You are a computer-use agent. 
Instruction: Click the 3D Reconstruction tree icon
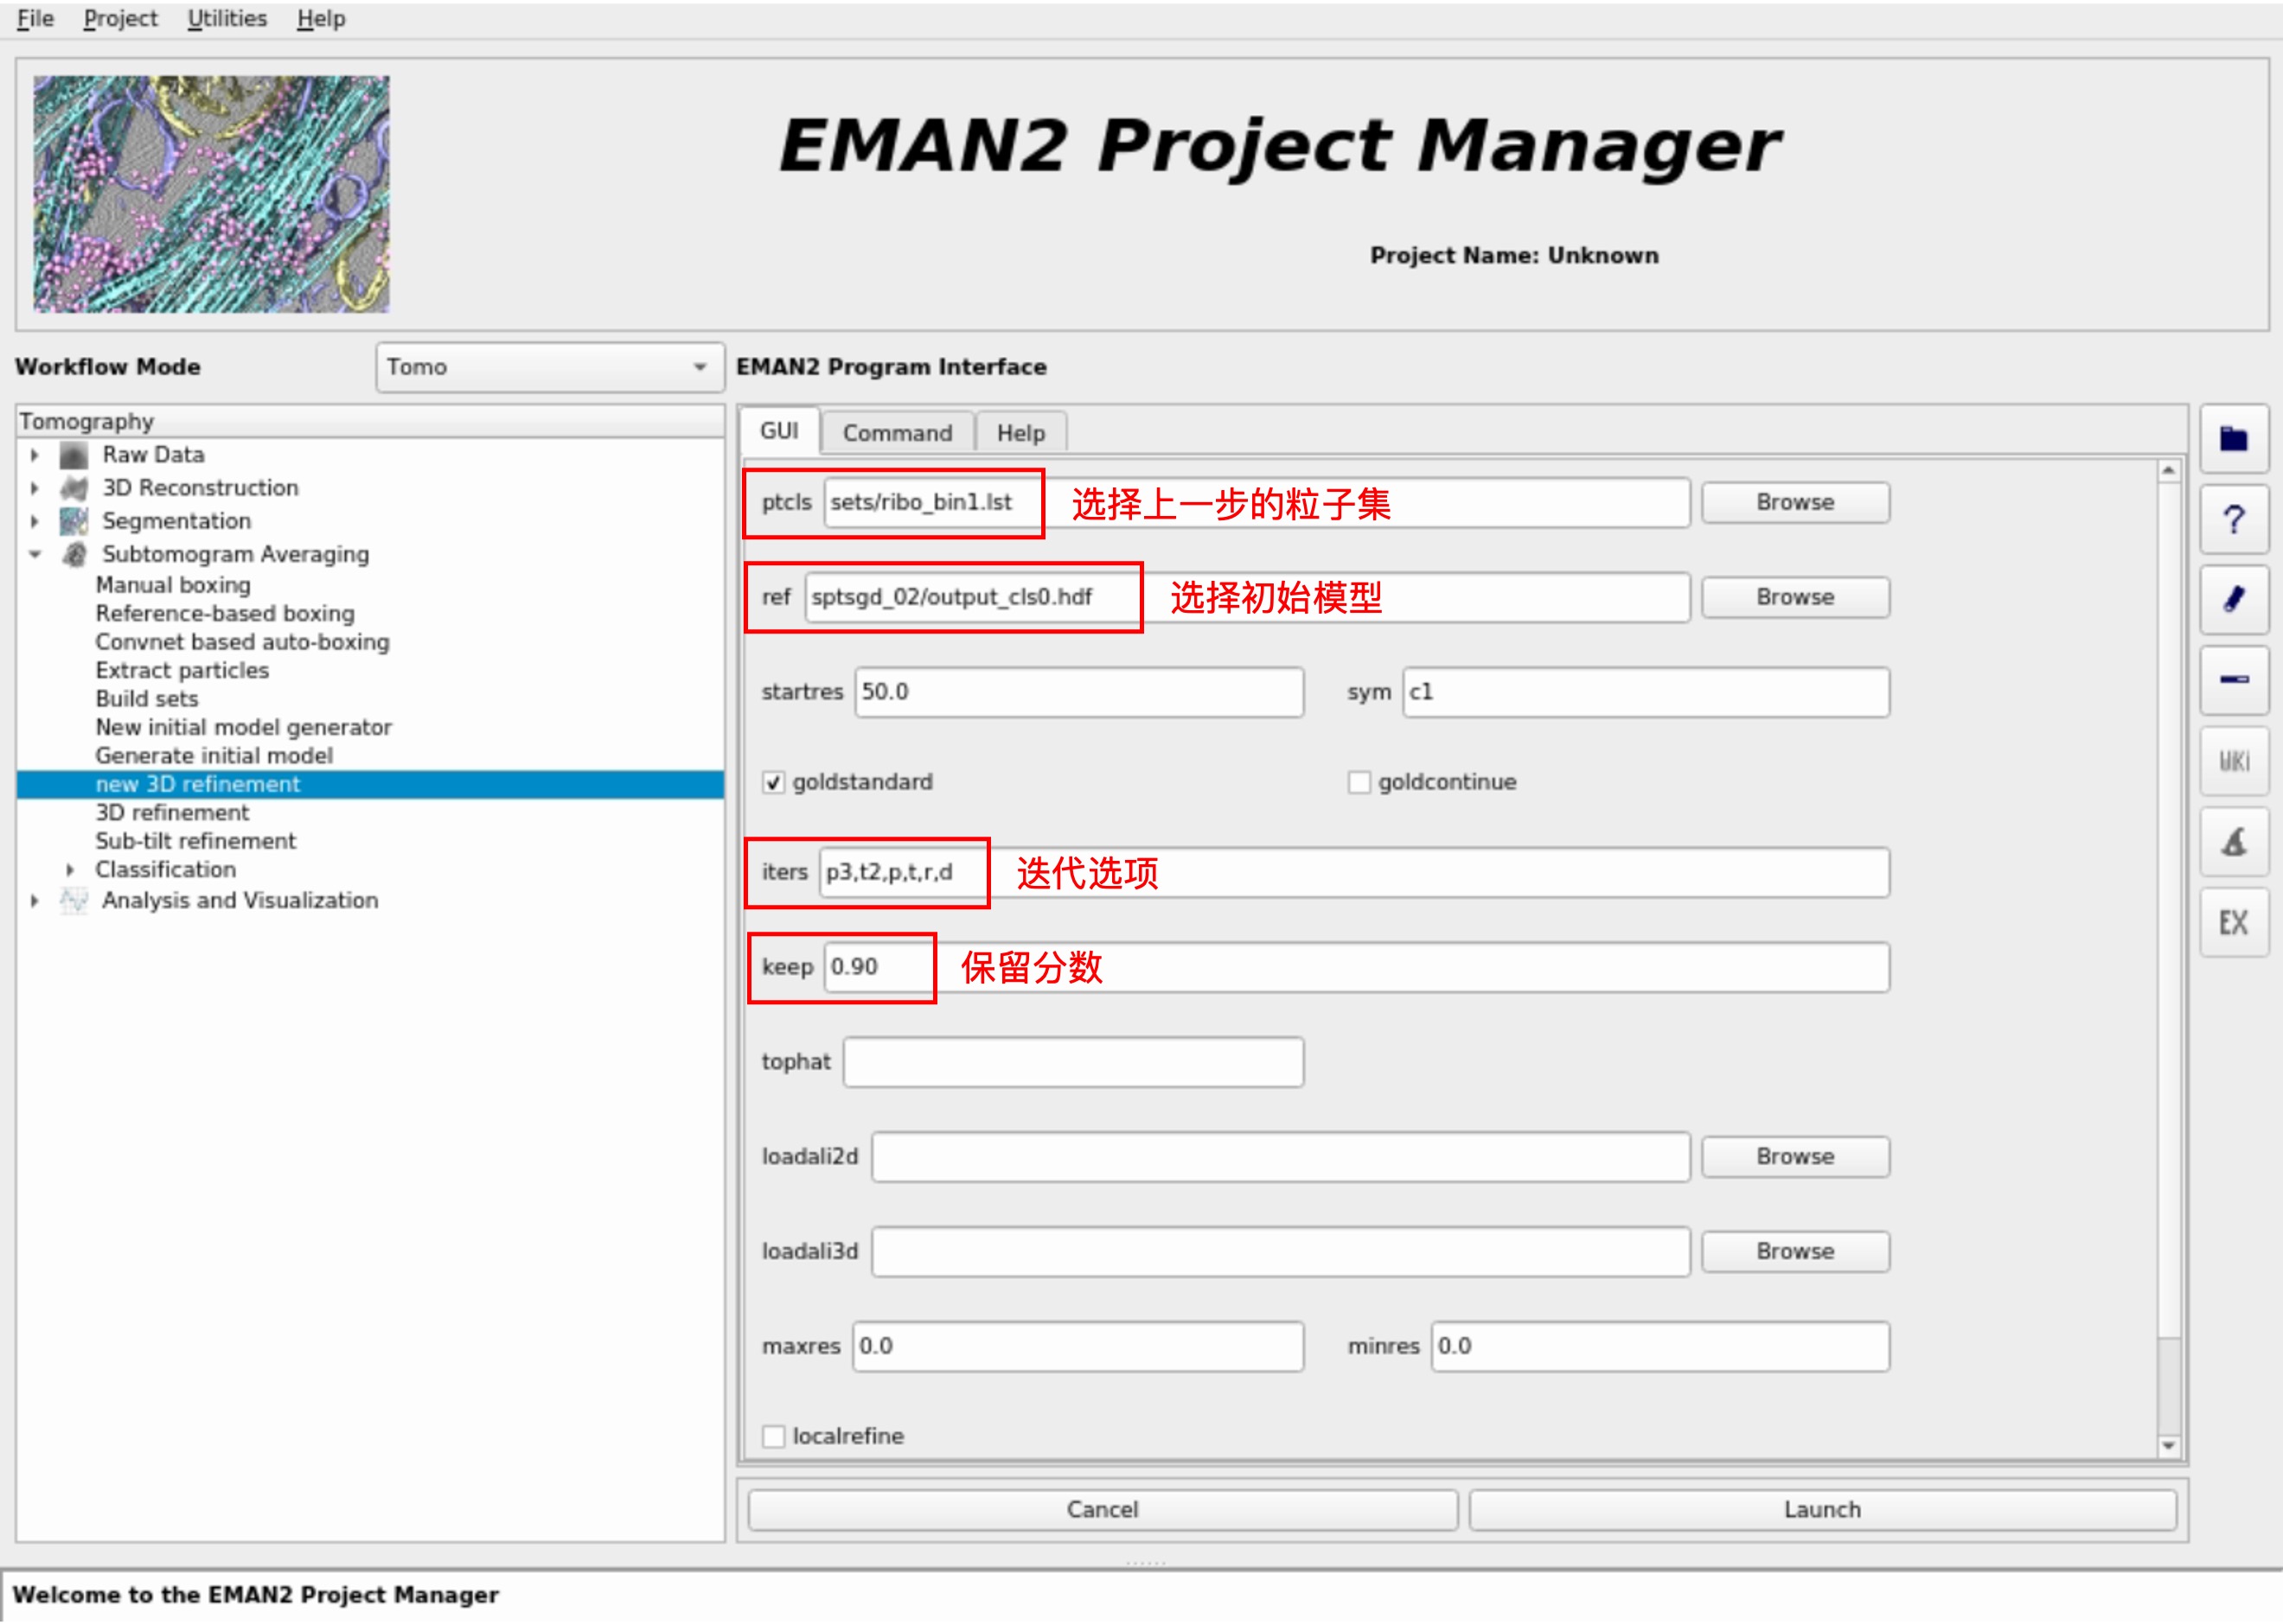point(74,488)
